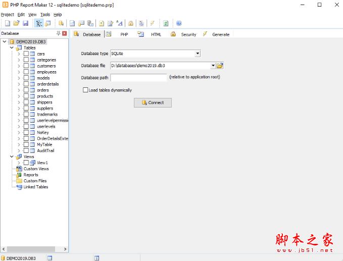Click the padlock security toolbar icon
The image size is (343, 261).
tap(131, 23)
